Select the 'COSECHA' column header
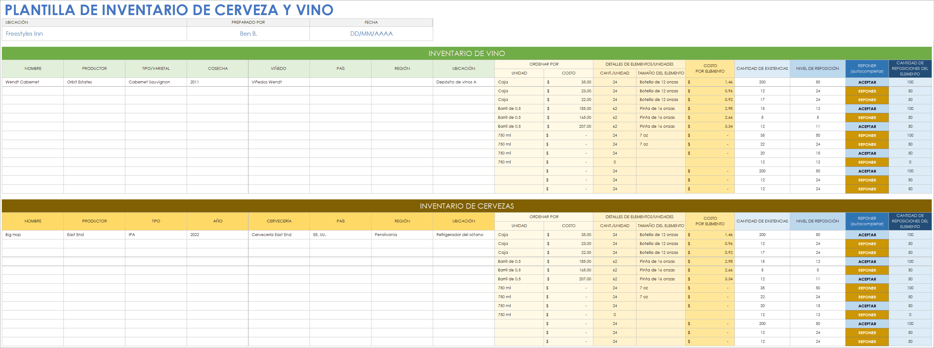Screen dimensions: 934x348 coord(217,69)
